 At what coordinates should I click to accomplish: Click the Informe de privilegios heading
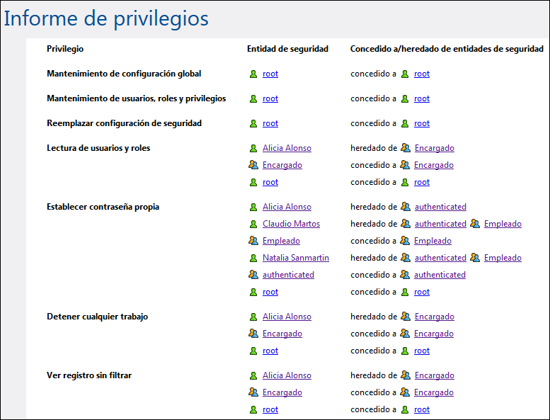(106, 18)
